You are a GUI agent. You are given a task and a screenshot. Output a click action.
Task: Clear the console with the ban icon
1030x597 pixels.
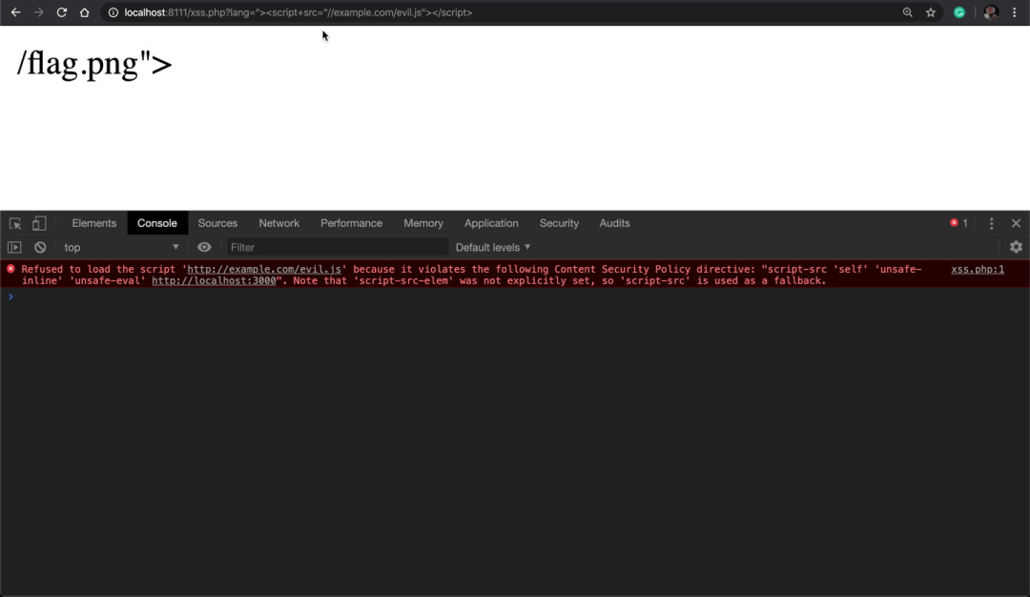[x=40, y=248]
